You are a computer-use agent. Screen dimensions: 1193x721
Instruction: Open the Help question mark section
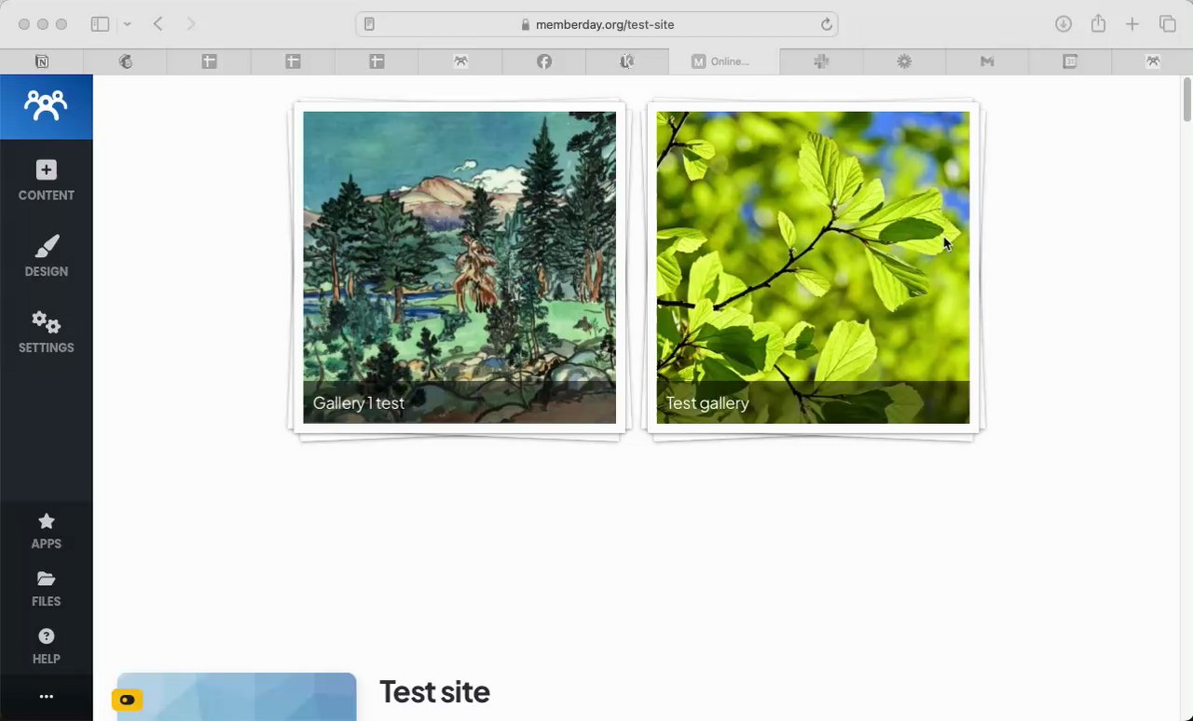pyautogui.click(x=46, y=646)
